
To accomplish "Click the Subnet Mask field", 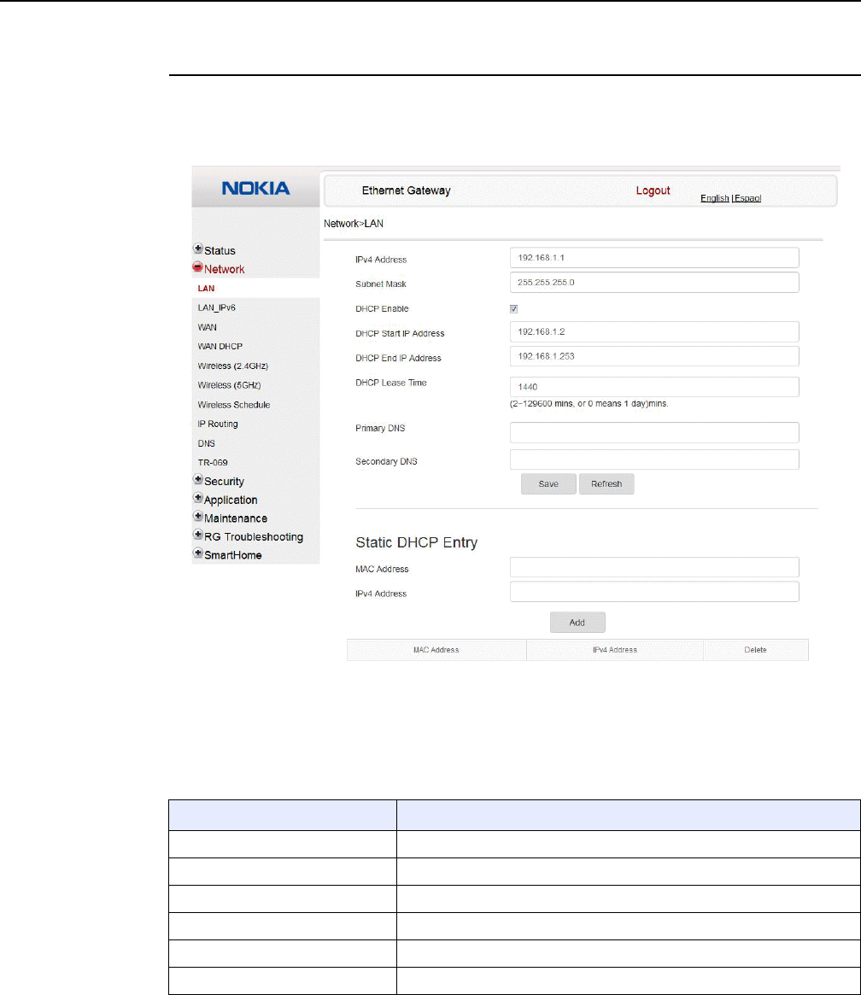I will (654, 283).
